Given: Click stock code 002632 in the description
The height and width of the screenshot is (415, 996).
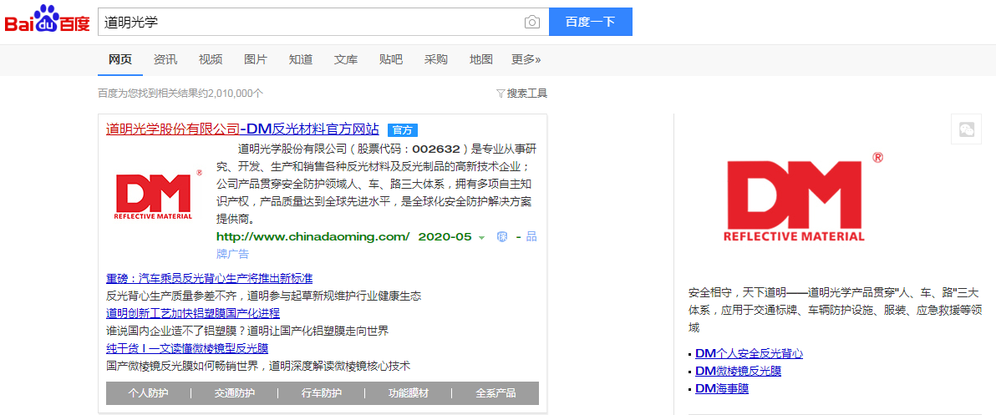Looking at the screenshot, I should click(435, 149).
